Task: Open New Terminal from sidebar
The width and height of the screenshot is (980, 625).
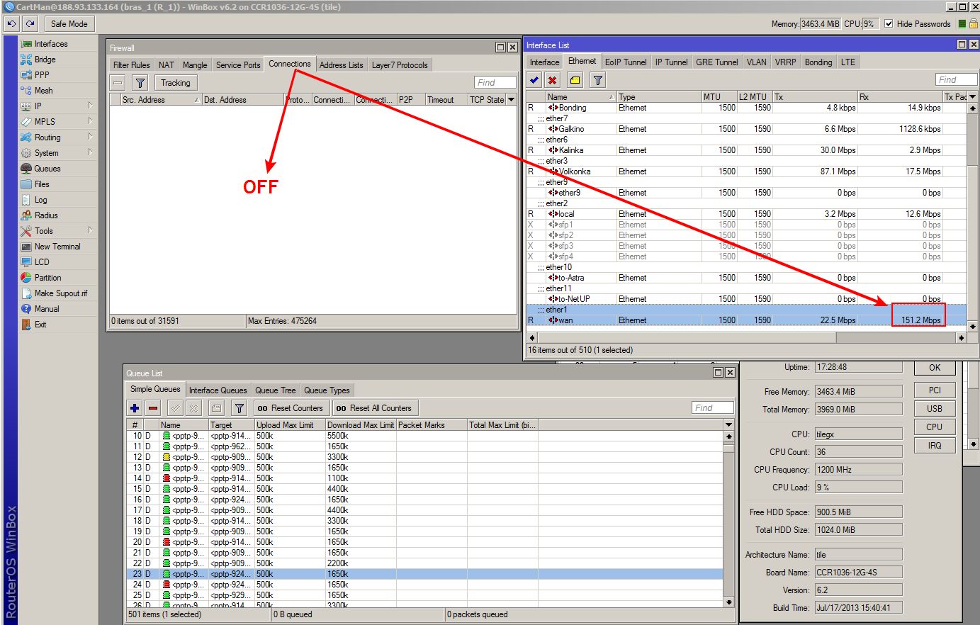Action: [57, 247]
